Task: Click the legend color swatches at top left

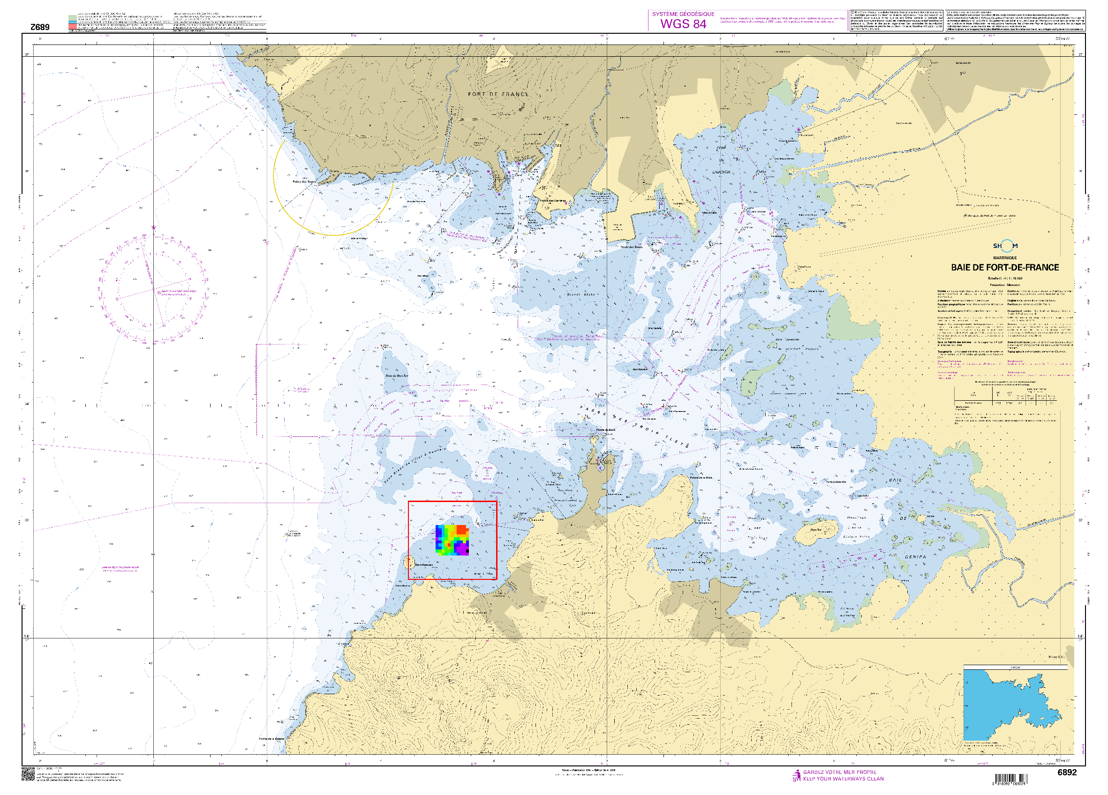Action: pos(72,22)
